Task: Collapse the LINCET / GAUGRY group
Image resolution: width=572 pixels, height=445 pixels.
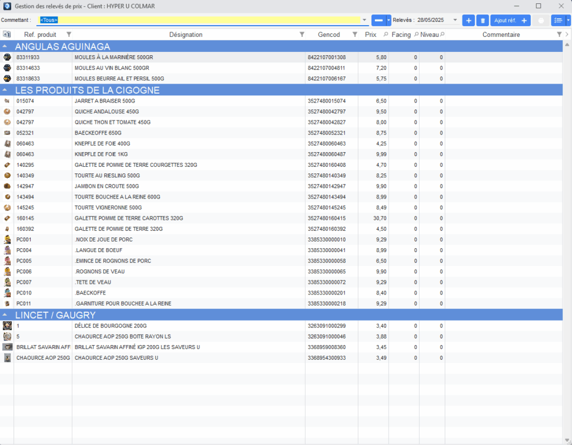Action: point(5,315)
